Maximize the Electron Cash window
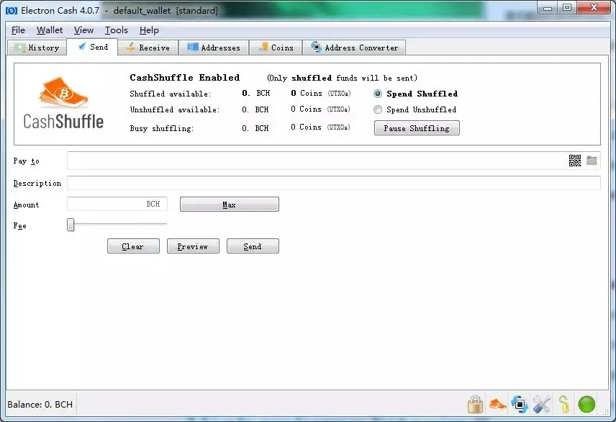616x422 pixels. click(x=566, y=7)
